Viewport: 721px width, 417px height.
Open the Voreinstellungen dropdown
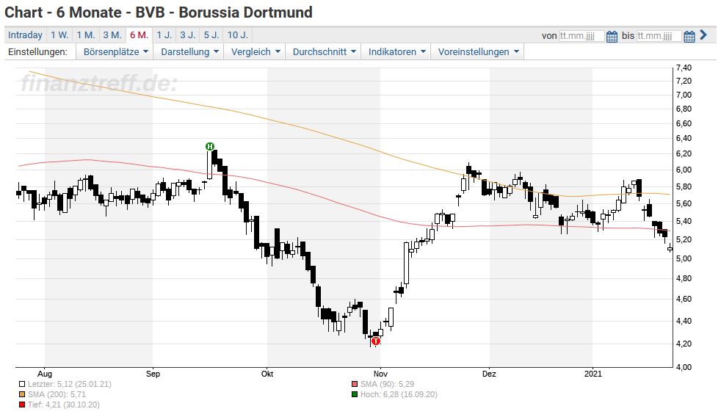(478, 52)
